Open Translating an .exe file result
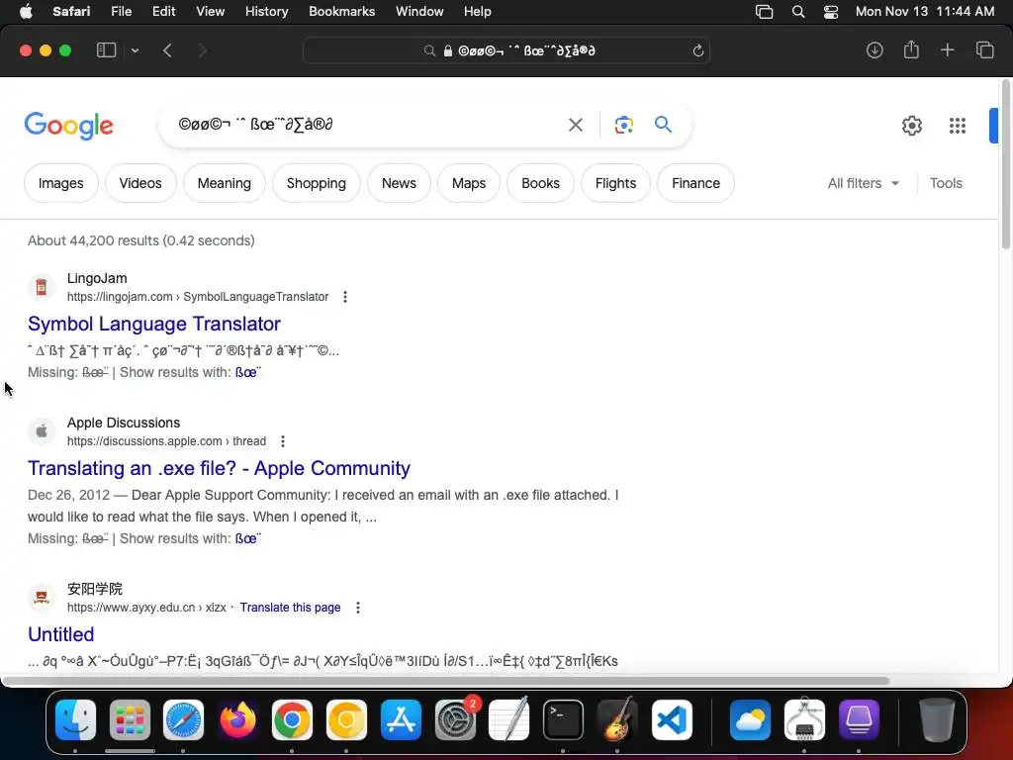Screen dimensions: 1013x760 point(219,468)
